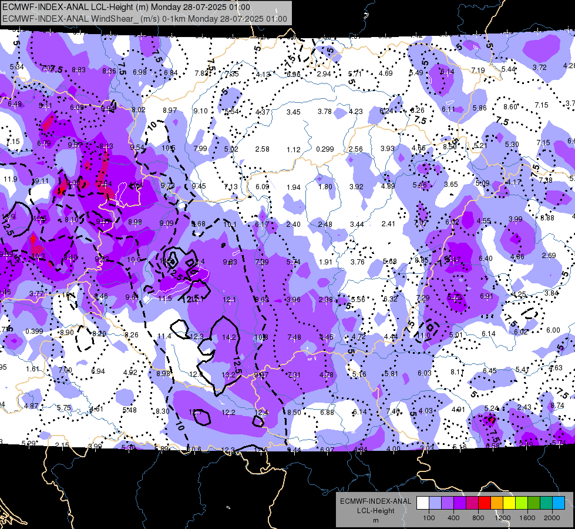Click the grid value 2.69

click(549, 256)
